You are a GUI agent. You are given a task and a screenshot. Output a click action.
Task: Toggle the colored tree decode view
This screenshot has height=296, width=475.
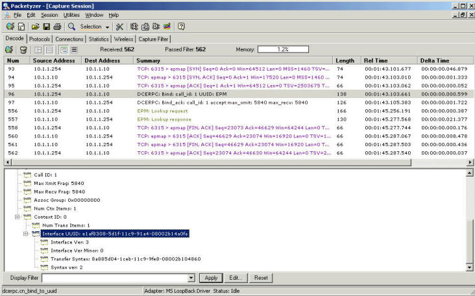[x=64, y=50]
